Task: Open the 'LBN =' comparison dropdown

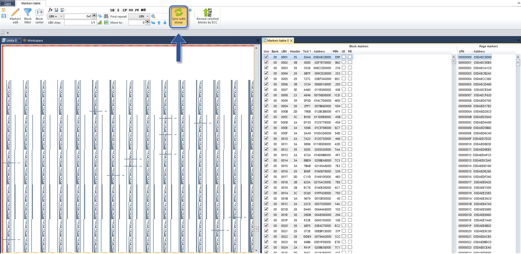Action: [x=55, y=16]
